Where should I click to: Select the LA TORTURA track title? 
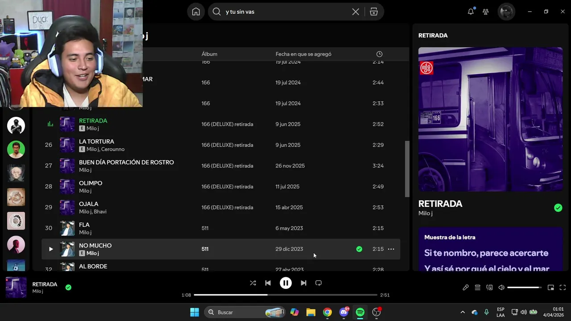click(x=96, y=141)
